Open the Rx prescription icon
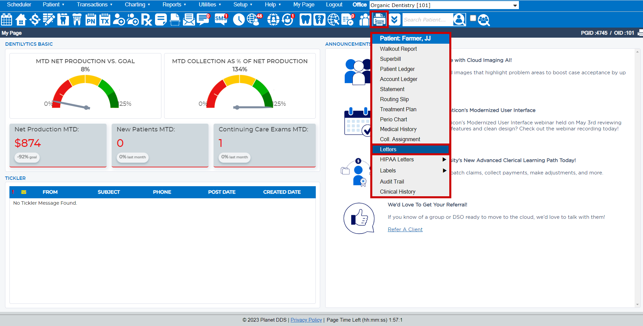The width and height of the screenshot is (643, 326). tap(147, 19)
